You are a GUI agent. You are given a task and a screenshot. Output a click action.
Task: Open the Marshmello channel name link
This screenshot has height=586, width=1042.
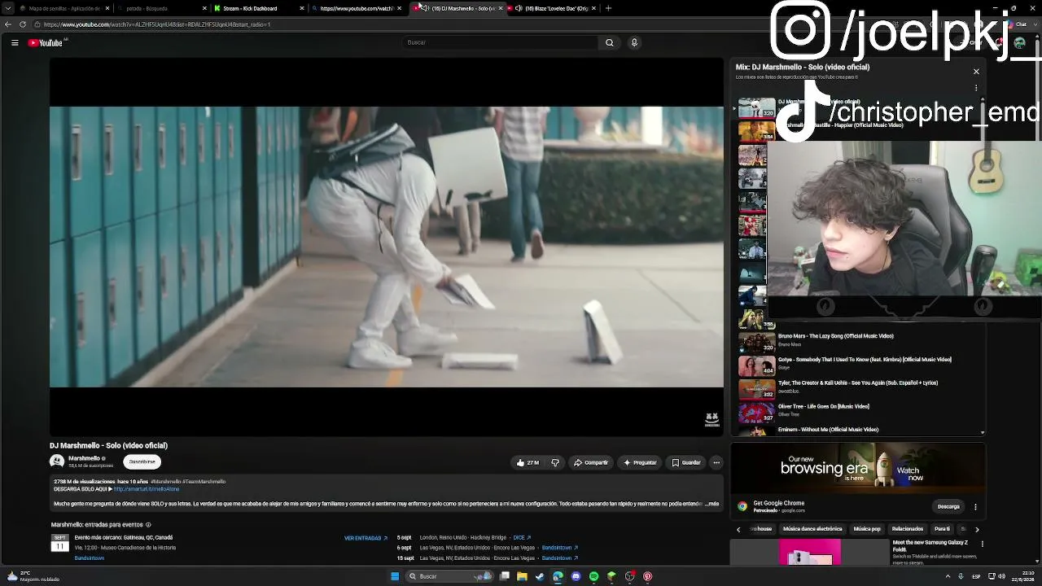[84, 458]
